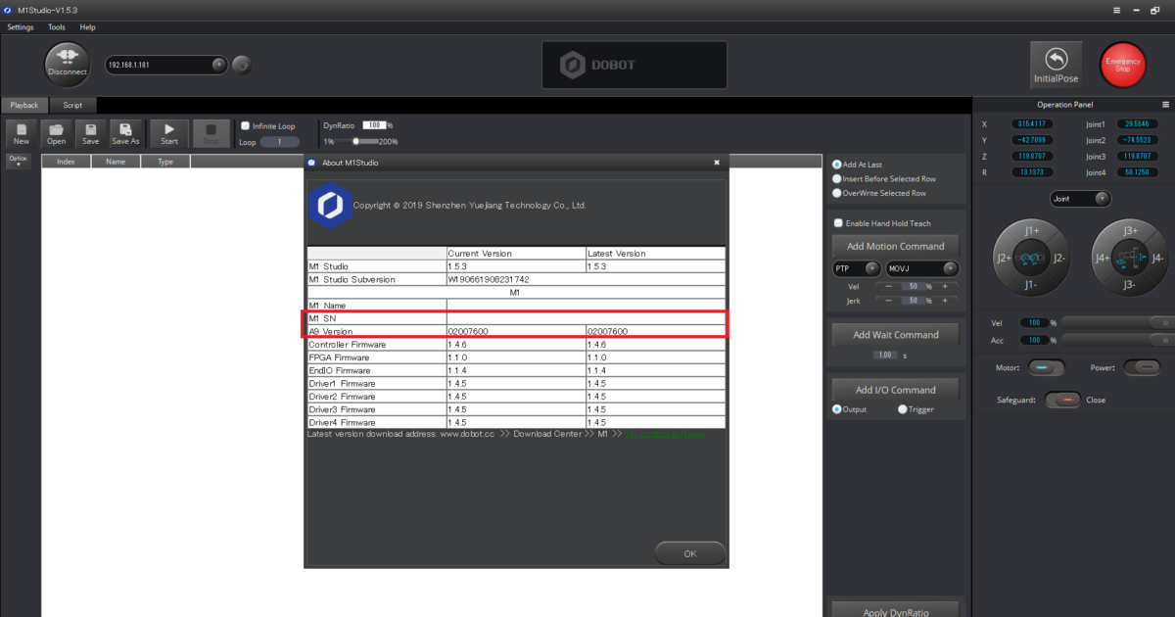The width and height of the screenshot is (1175, 617).
Task: Check Enable Hand Hold Teach
Action: pos(838,223)
